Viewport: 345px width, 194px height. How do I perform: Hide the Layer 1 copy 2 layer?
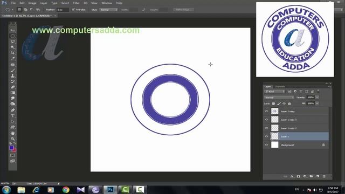(266, 128)
